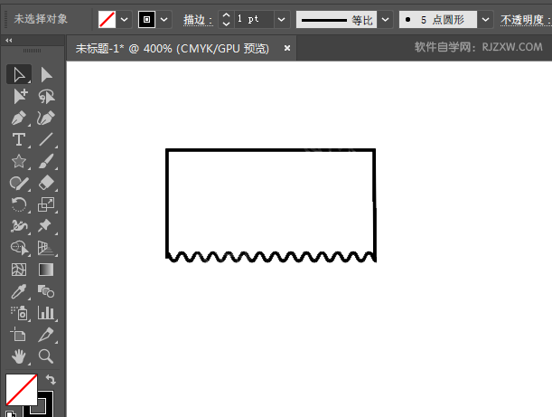Select the Type tool
This screenshot has height=417, width=552.
19,139
